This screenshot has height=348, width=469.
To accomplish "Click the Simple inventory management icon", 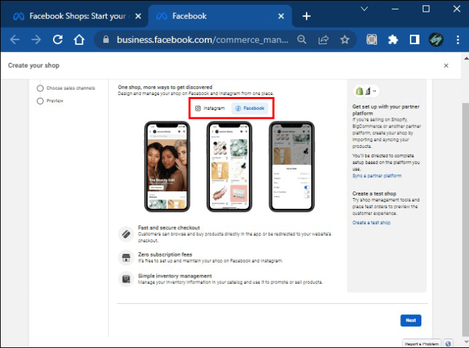I will click(126, 279).
